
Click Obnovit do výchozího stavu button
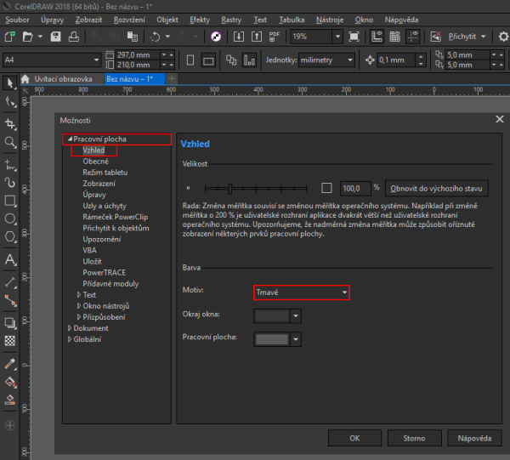(x=437, y=189)
